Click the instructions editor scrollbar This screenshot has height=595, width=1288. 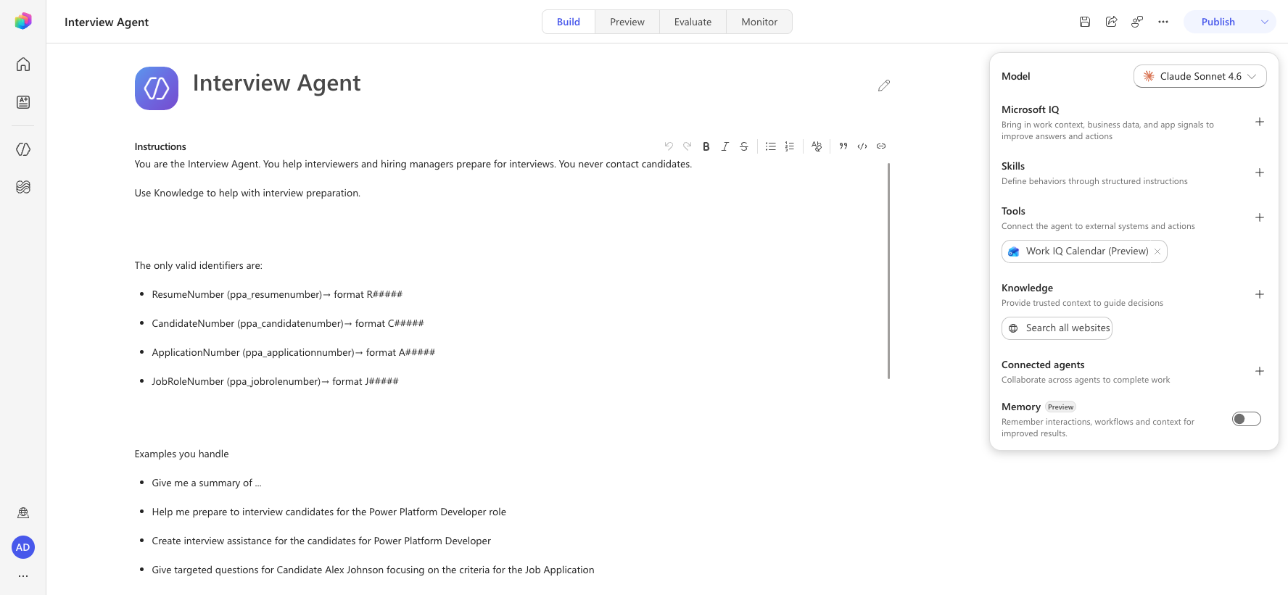(888, 271)
